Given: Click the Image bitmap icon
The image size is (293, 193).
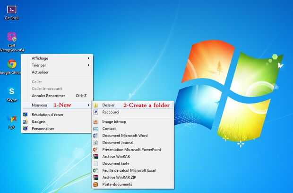Looking at the screenshot, I should click(95, 122).
